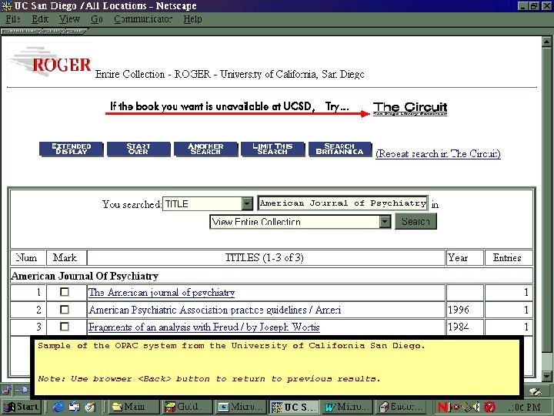
Task: Click the Start Over button
Action: (138, 149)
